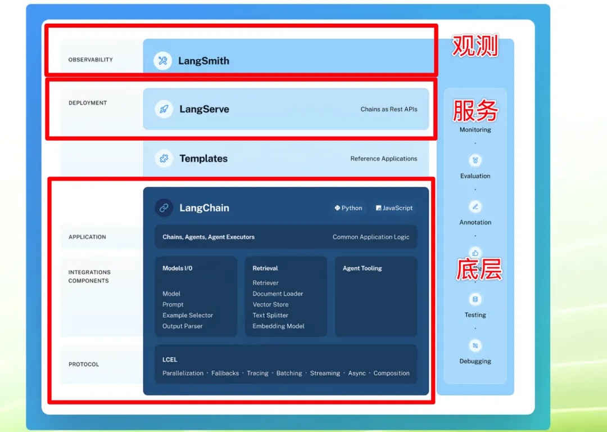The image size is (607, 432).
Task: Click the Testing database icon
Action: (475, 299)
